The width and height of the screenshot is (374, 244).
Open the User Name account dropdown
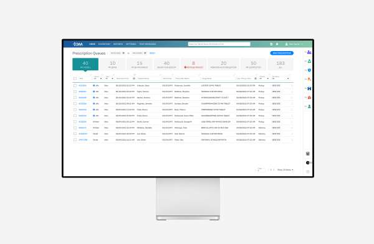294,44
